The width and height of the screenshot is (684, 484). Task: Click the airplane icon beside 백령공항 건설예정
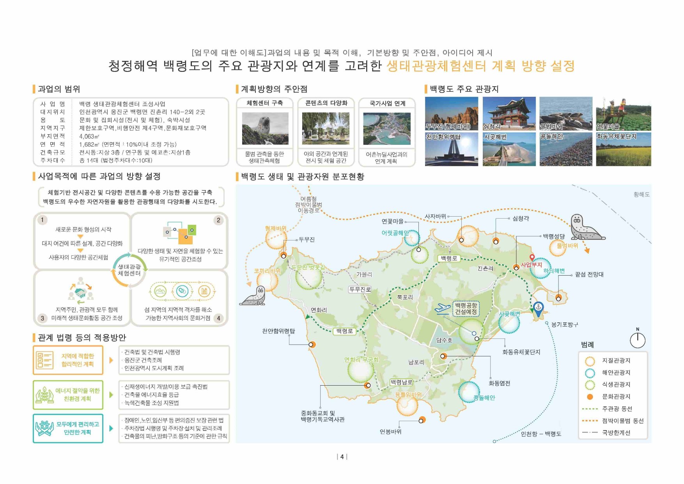(x=443, y=308)
